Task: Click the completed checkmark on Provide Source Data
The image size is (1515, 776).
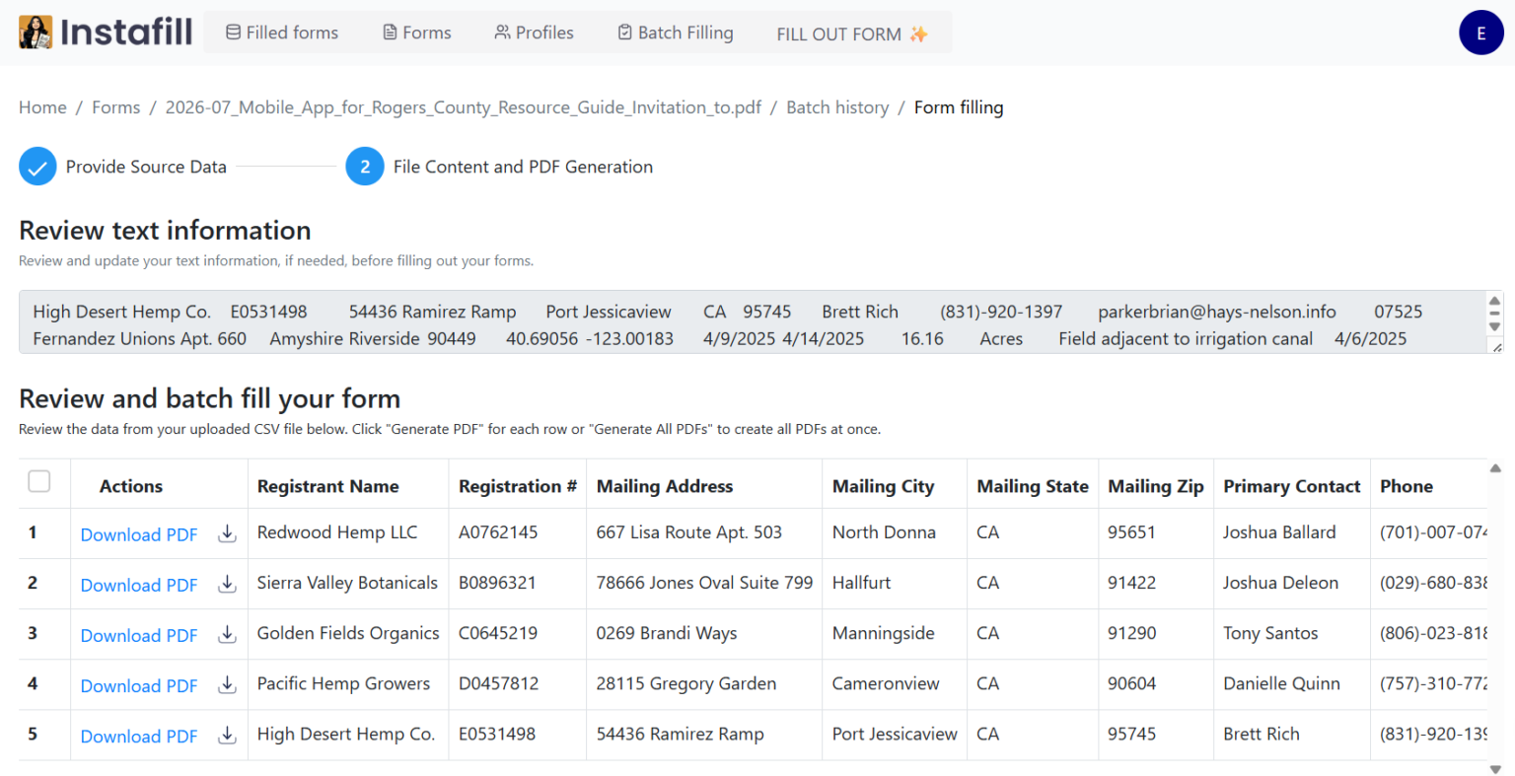Action: 37,166
